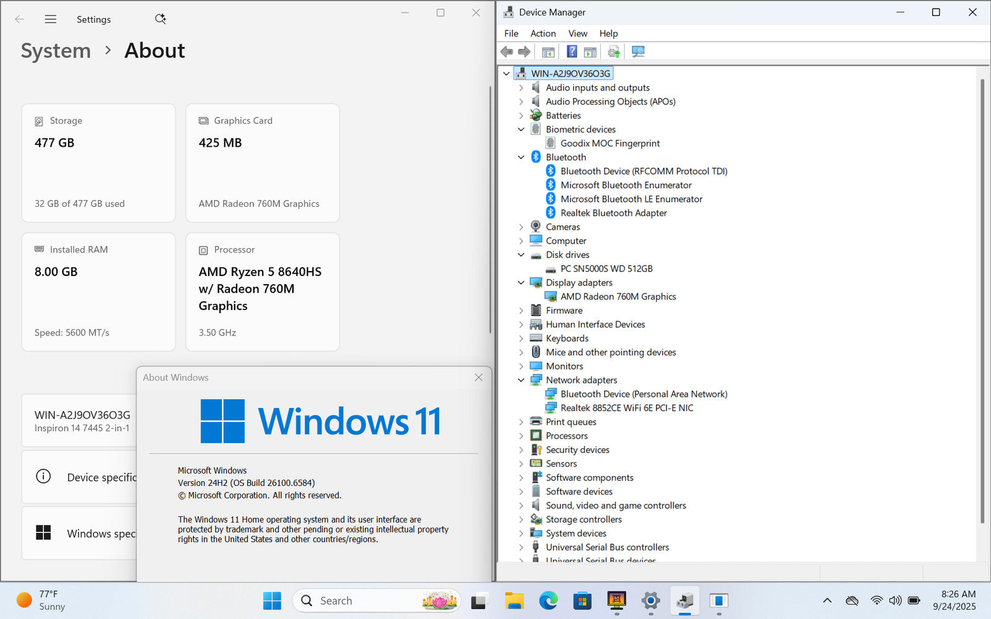991x619 pixels.
Task: Open File Explorer from the taskbar
Action: pos(514,600)
